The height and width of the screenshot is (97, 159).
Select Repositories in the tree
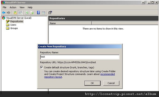coord(17,21)
